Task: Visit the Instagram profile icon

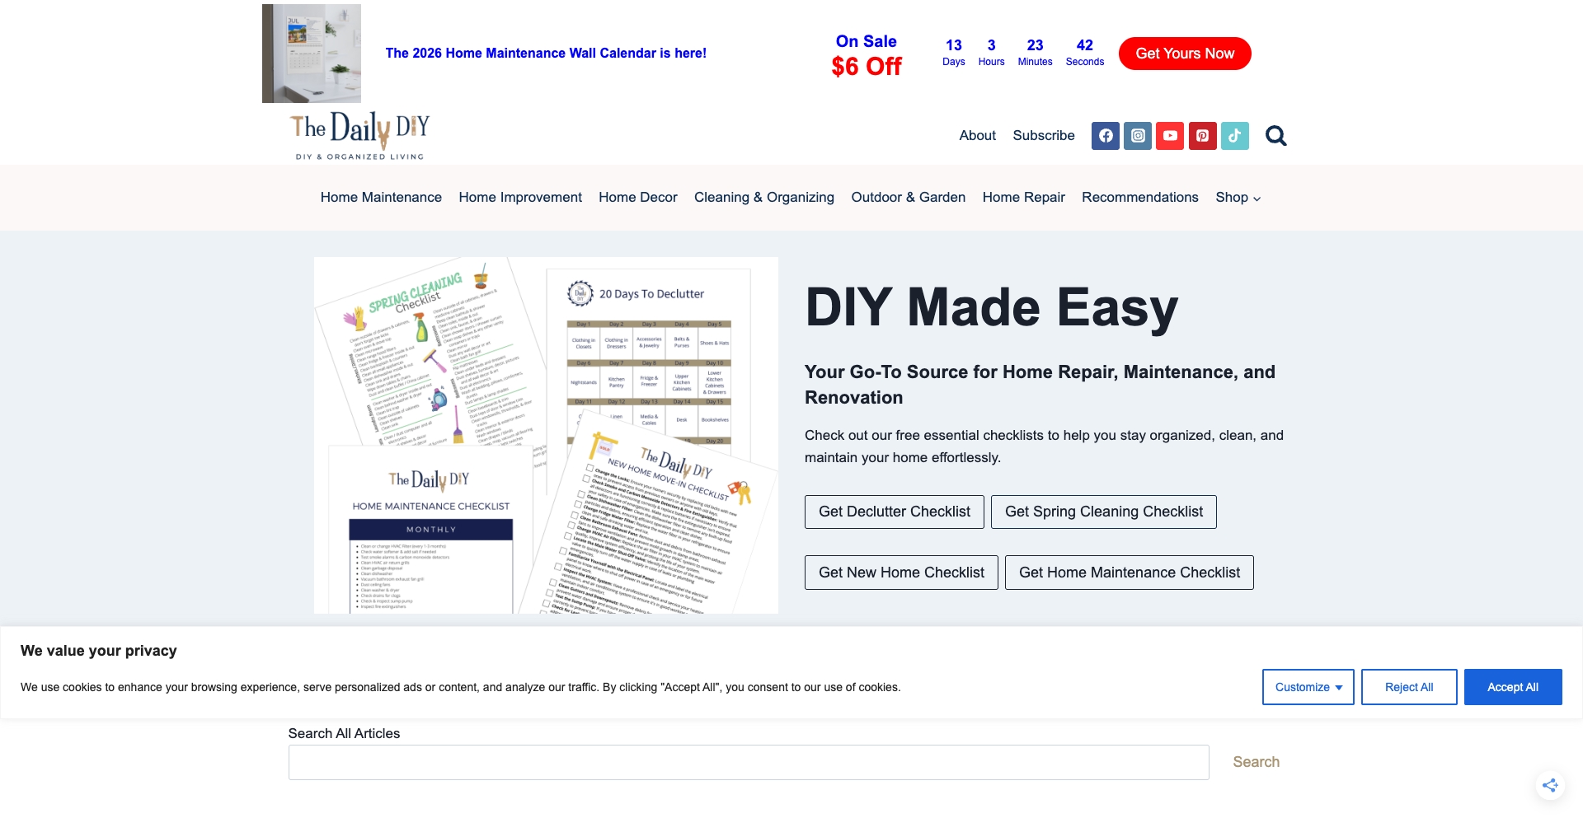Action: [1137, 135]
